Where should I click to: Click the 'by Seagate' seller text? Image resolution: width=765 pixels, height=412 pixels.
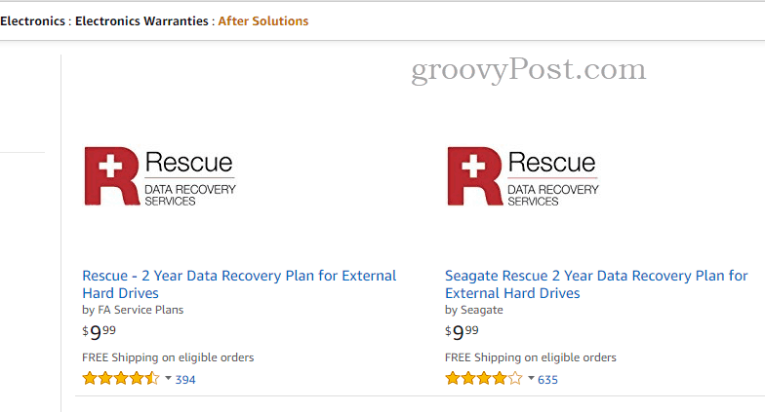(474, 310)
